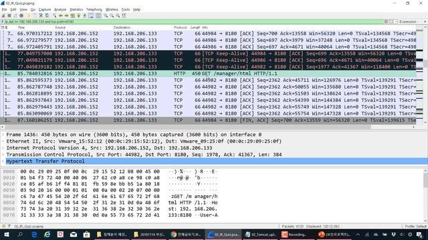Open expert information in status bar
Image resolution: width=428 pixels, height=240 pixels.
pos(3,226)
